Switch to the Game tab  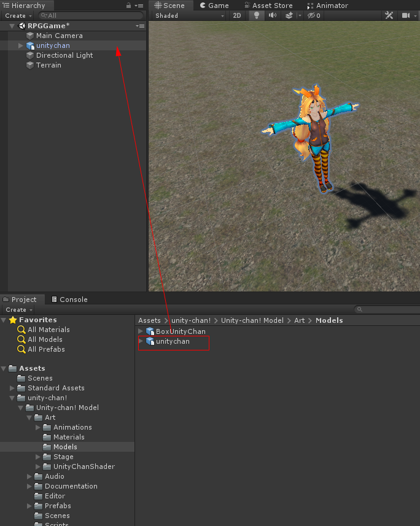214,6
